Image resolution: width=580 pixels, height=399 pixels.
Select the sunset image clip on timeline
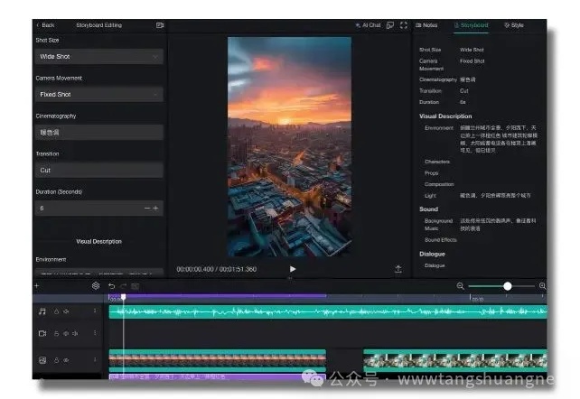tap(218, 360)
